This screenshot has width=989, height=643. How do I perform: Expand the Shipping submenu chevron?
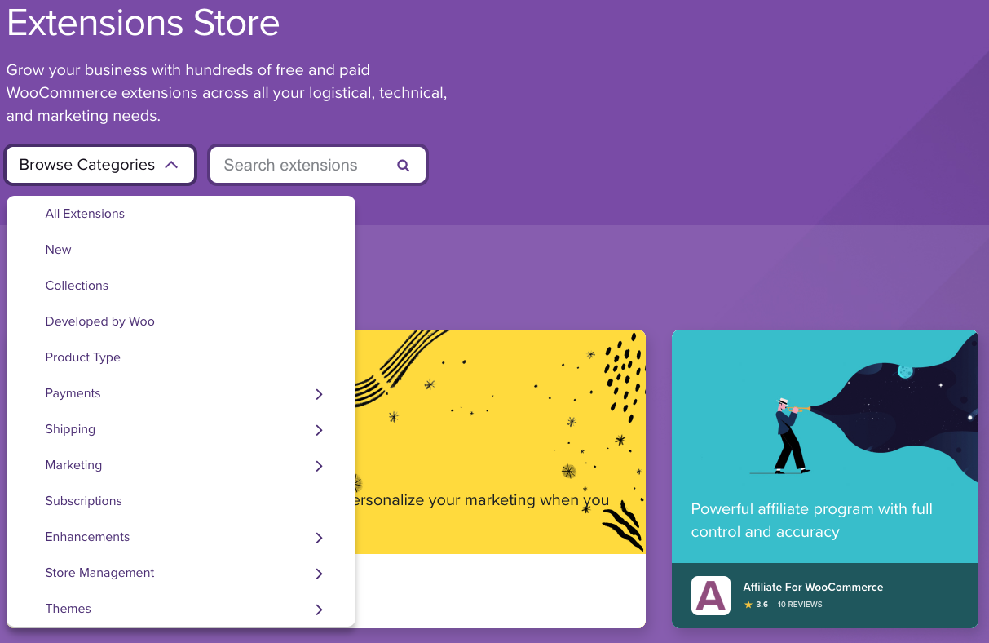coord(319,430)
